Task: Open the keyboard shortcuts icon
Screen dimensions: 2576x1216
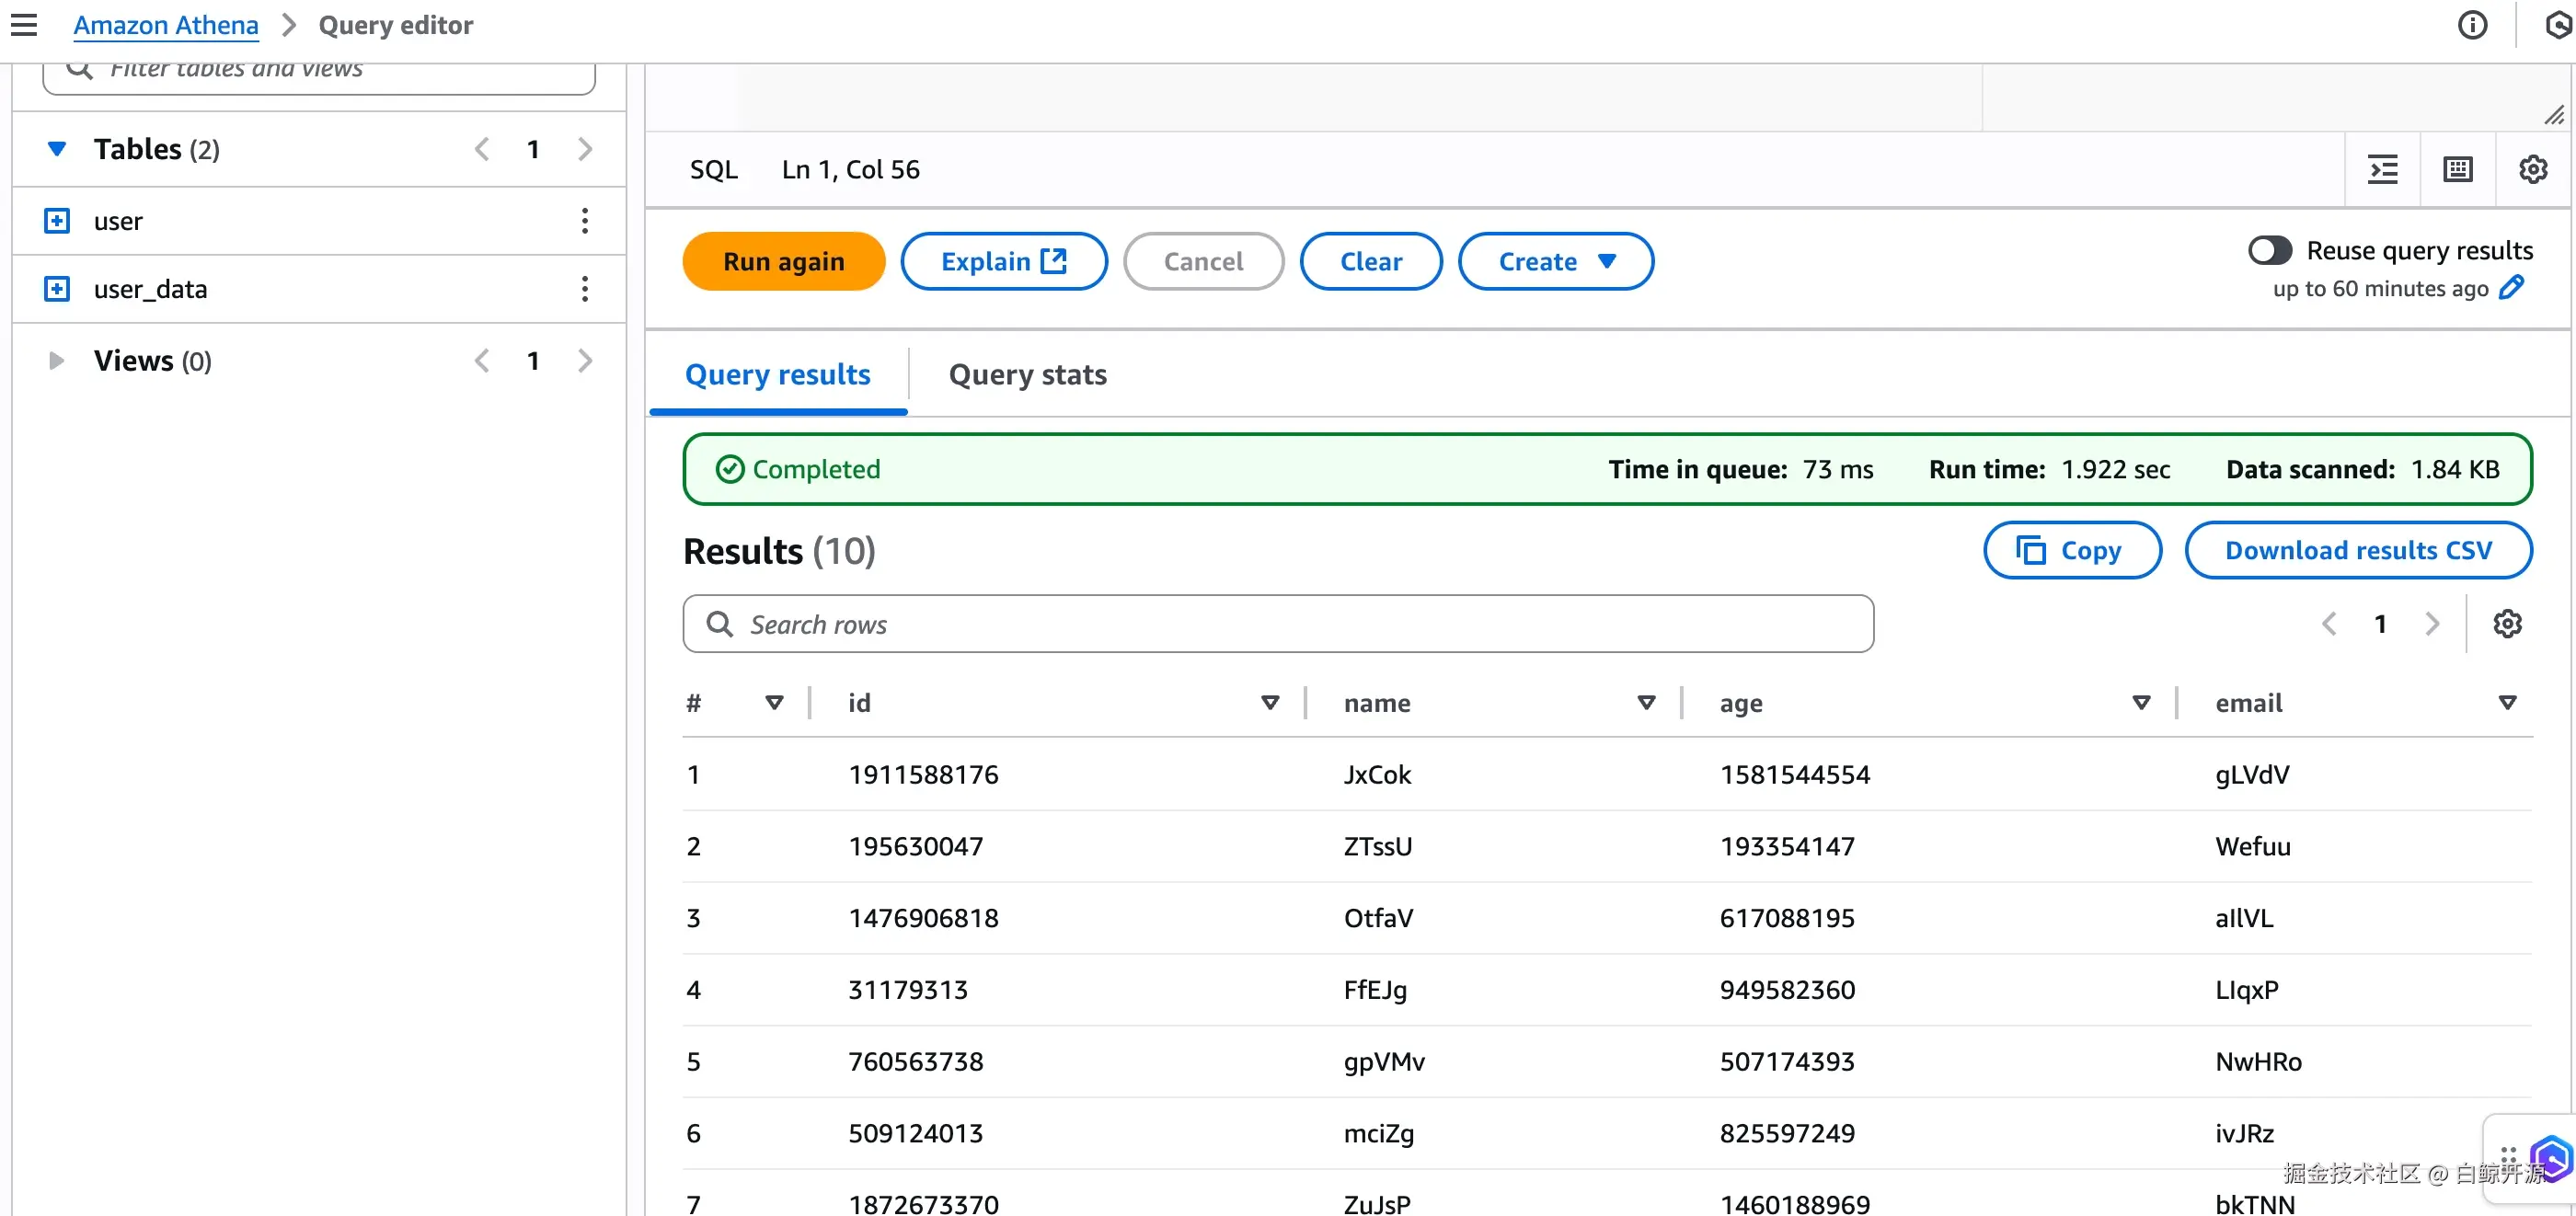Action: pyautogui.click(x=2457, y=169)
